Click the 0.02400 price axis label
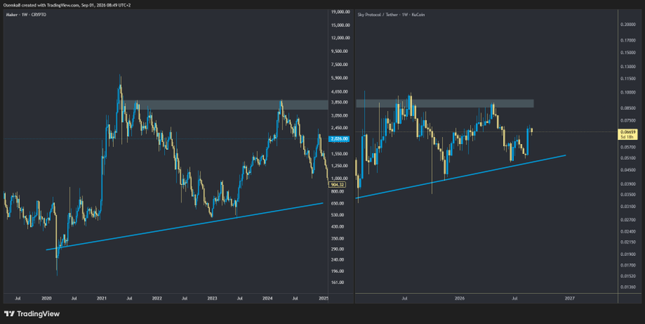Image resolution: width=645 pixels, height=324 pixels. pyautogui.click(x=628, y=231)
